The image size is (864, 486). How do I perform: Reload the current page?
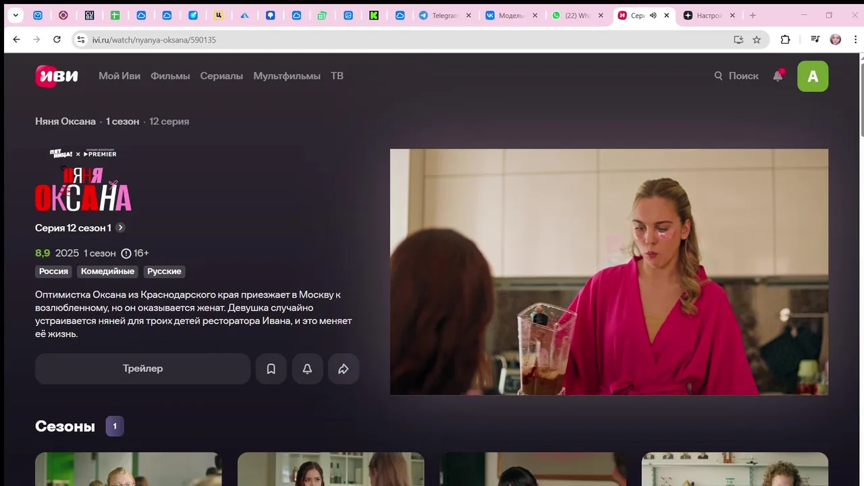57,40
